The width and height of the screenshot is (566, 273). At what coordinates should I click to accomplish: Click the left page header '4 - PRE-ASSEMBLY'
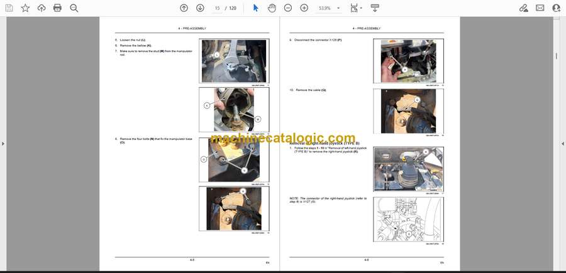192,28
